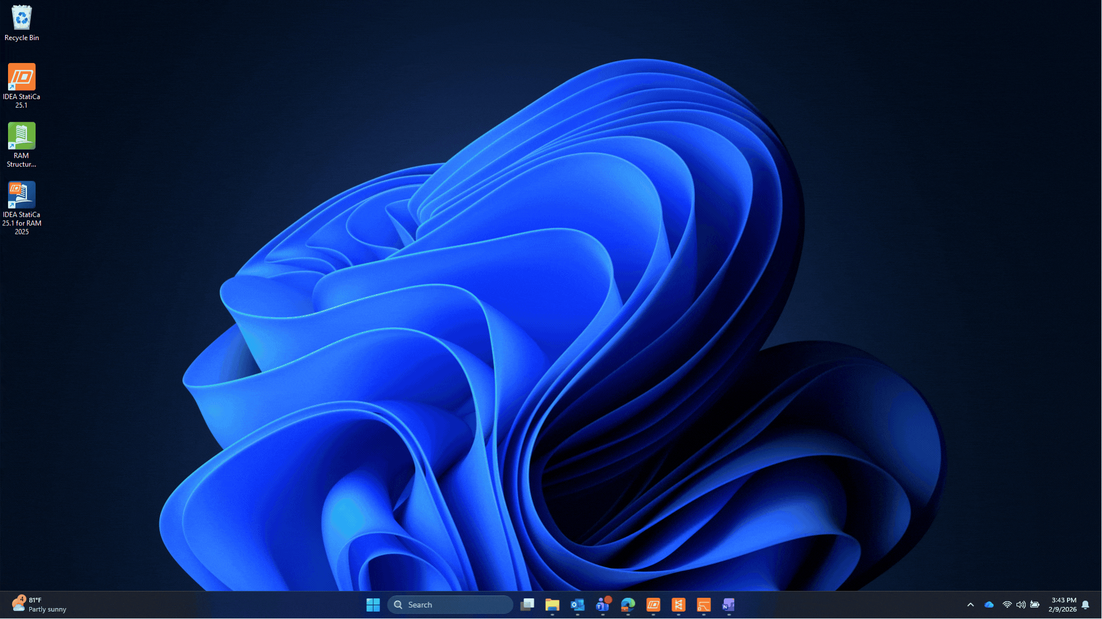Select the IDEA StatiCa 25.1 desktop shortcut

(21, 85)
